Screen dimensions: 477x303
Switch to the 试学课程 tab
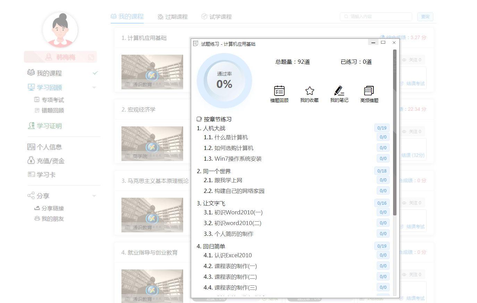click(x=216, y=16)
